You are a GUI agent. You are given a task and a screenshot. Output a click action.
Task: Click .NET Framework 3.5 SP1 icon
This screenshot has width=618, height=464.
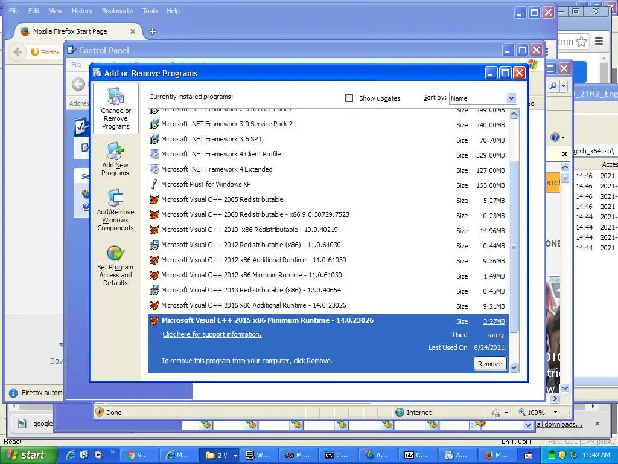pyautogui.click(x=154, y=140)
